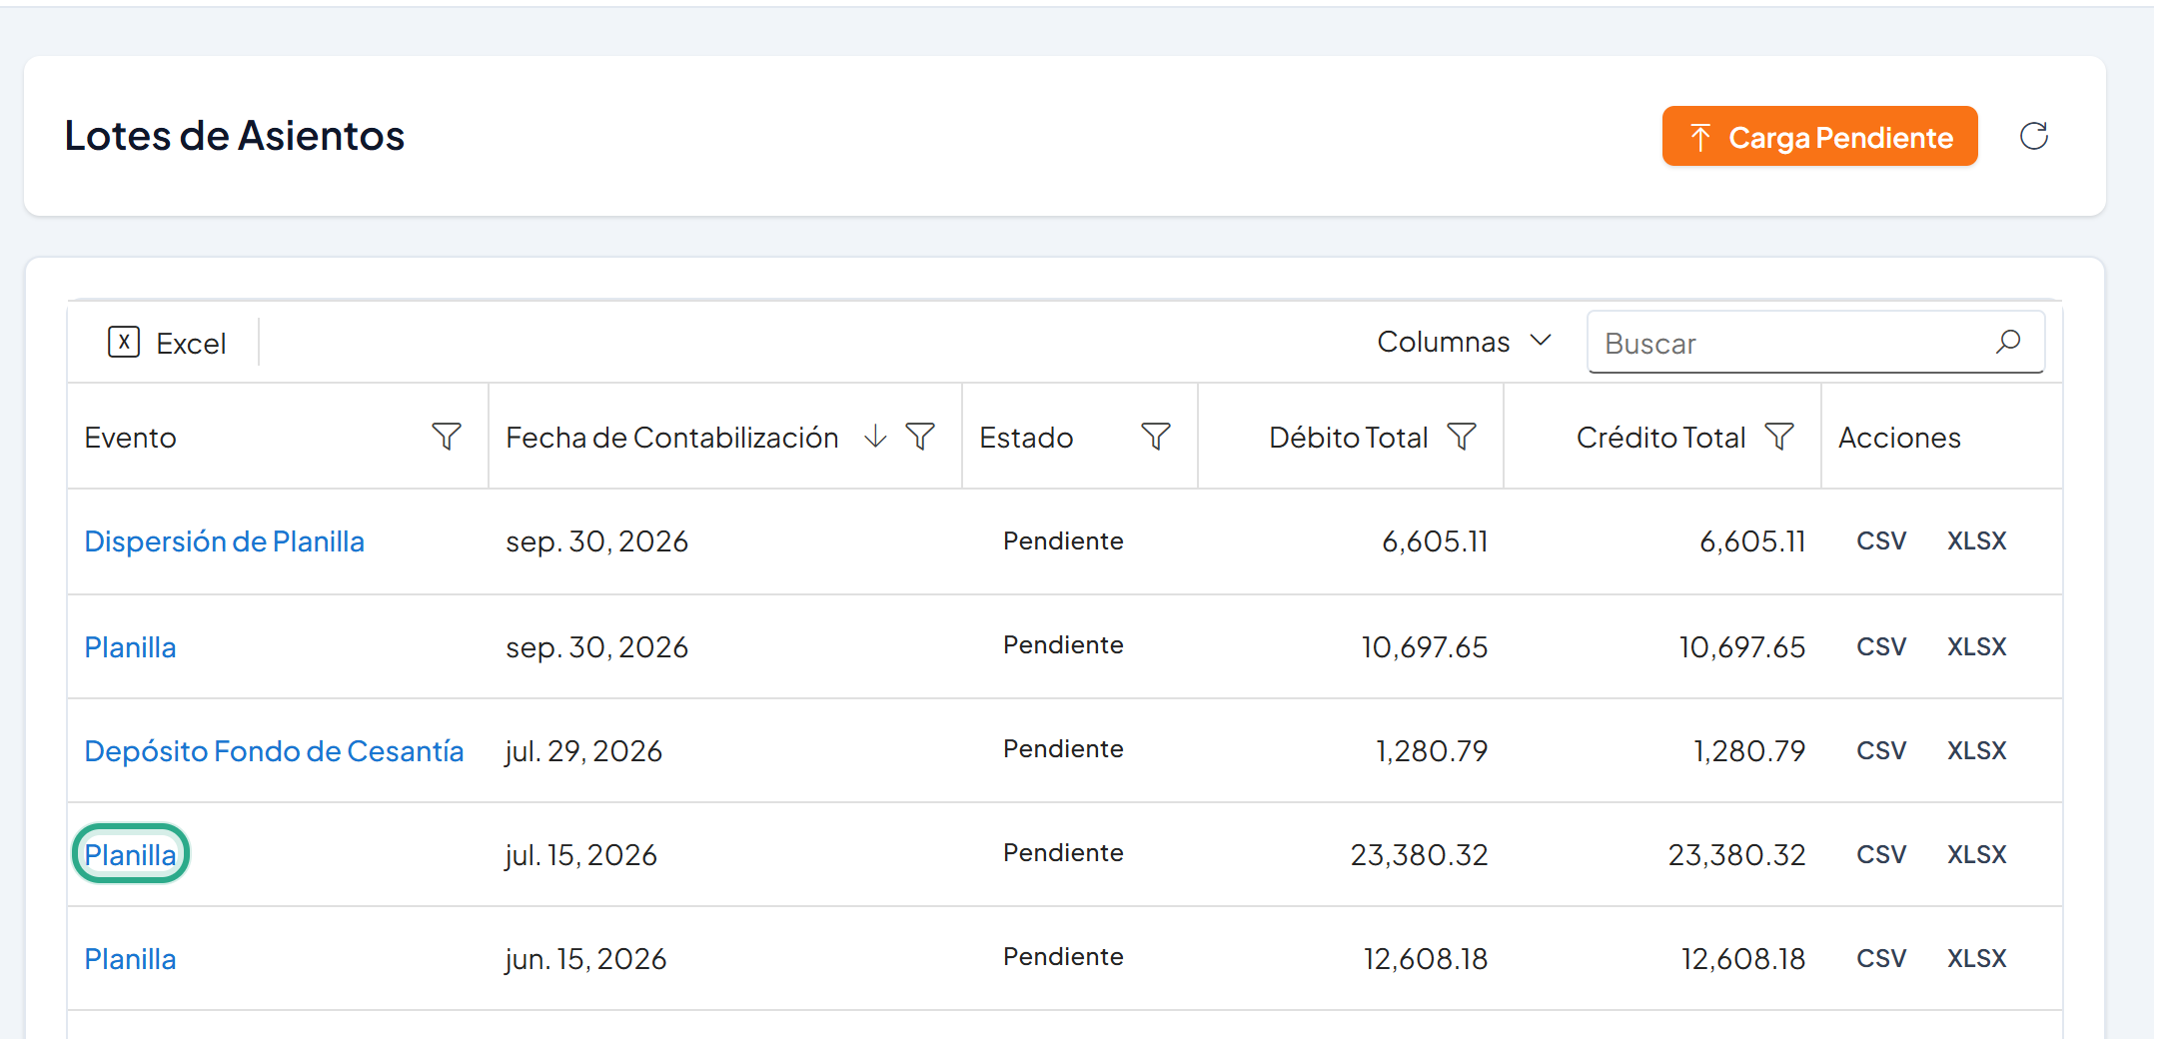Download CSV for the 12,608.18 Planilla row

1881,959
